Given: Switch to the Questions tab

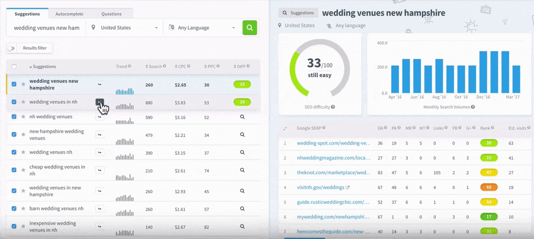Looking at the screenshot, I should pos(111,14).
